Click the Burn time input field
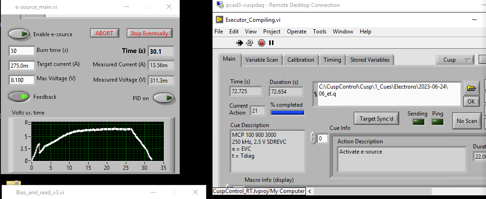 click(22, 51)
